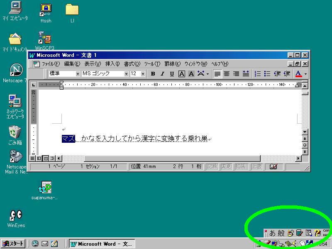The width and height of the screenshot is (332, 249).
Task: Open the IME help question-mark icon
Action: click(317, 233)
